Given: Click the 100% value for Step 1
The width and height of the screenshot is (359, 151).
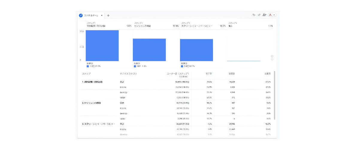Looking at the screenshot, I should pos(129,26).
